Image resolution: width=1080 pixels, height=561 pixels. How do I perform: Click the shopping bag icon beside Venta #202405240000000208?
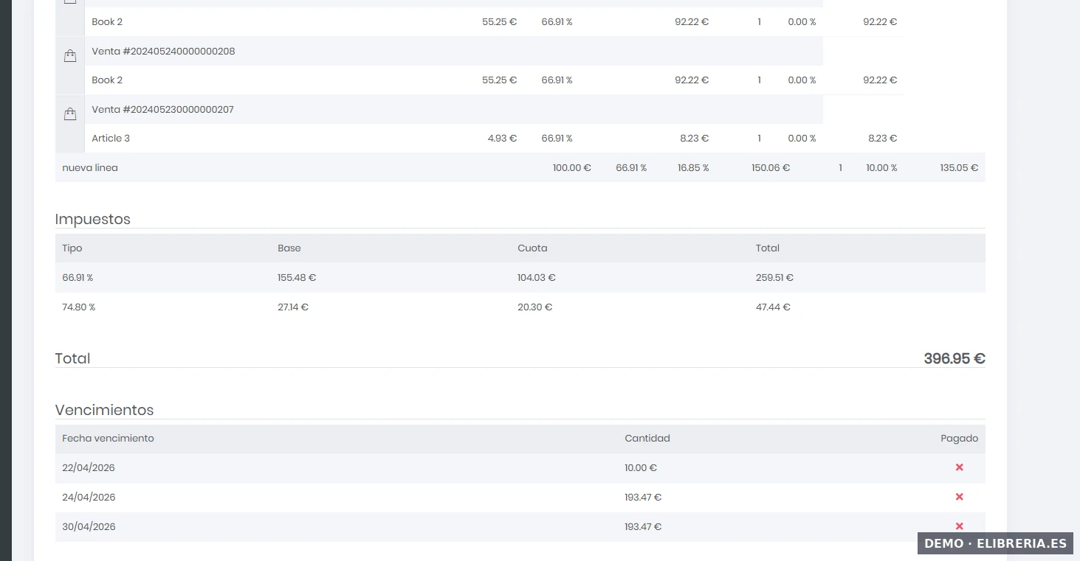pos(70,56)
